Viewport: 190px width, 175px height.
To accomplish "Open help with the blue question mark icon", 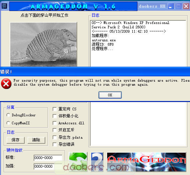I will [97, 162].
